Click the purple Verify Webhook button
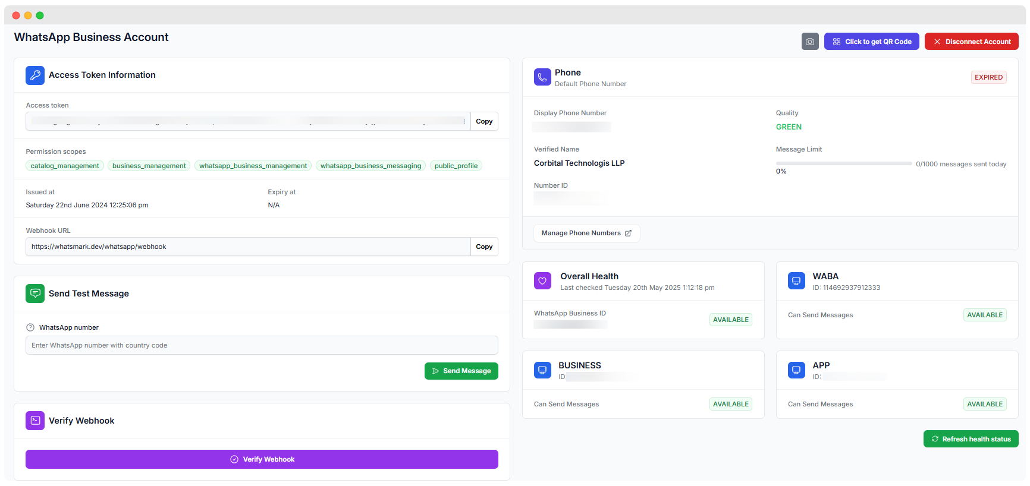1030x486 pixels. click(x=262, y=459)
